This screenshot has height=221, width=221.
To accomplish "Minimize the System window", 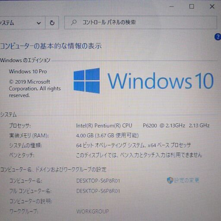I will [171, 6].
